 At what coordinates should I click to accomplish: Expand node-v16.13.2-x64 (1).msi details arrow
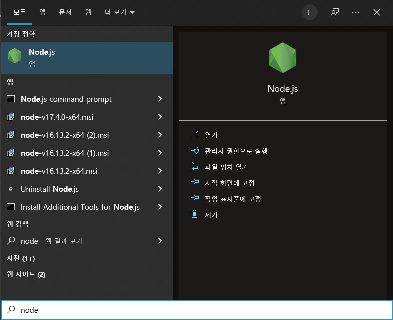(x=160, y=153)
